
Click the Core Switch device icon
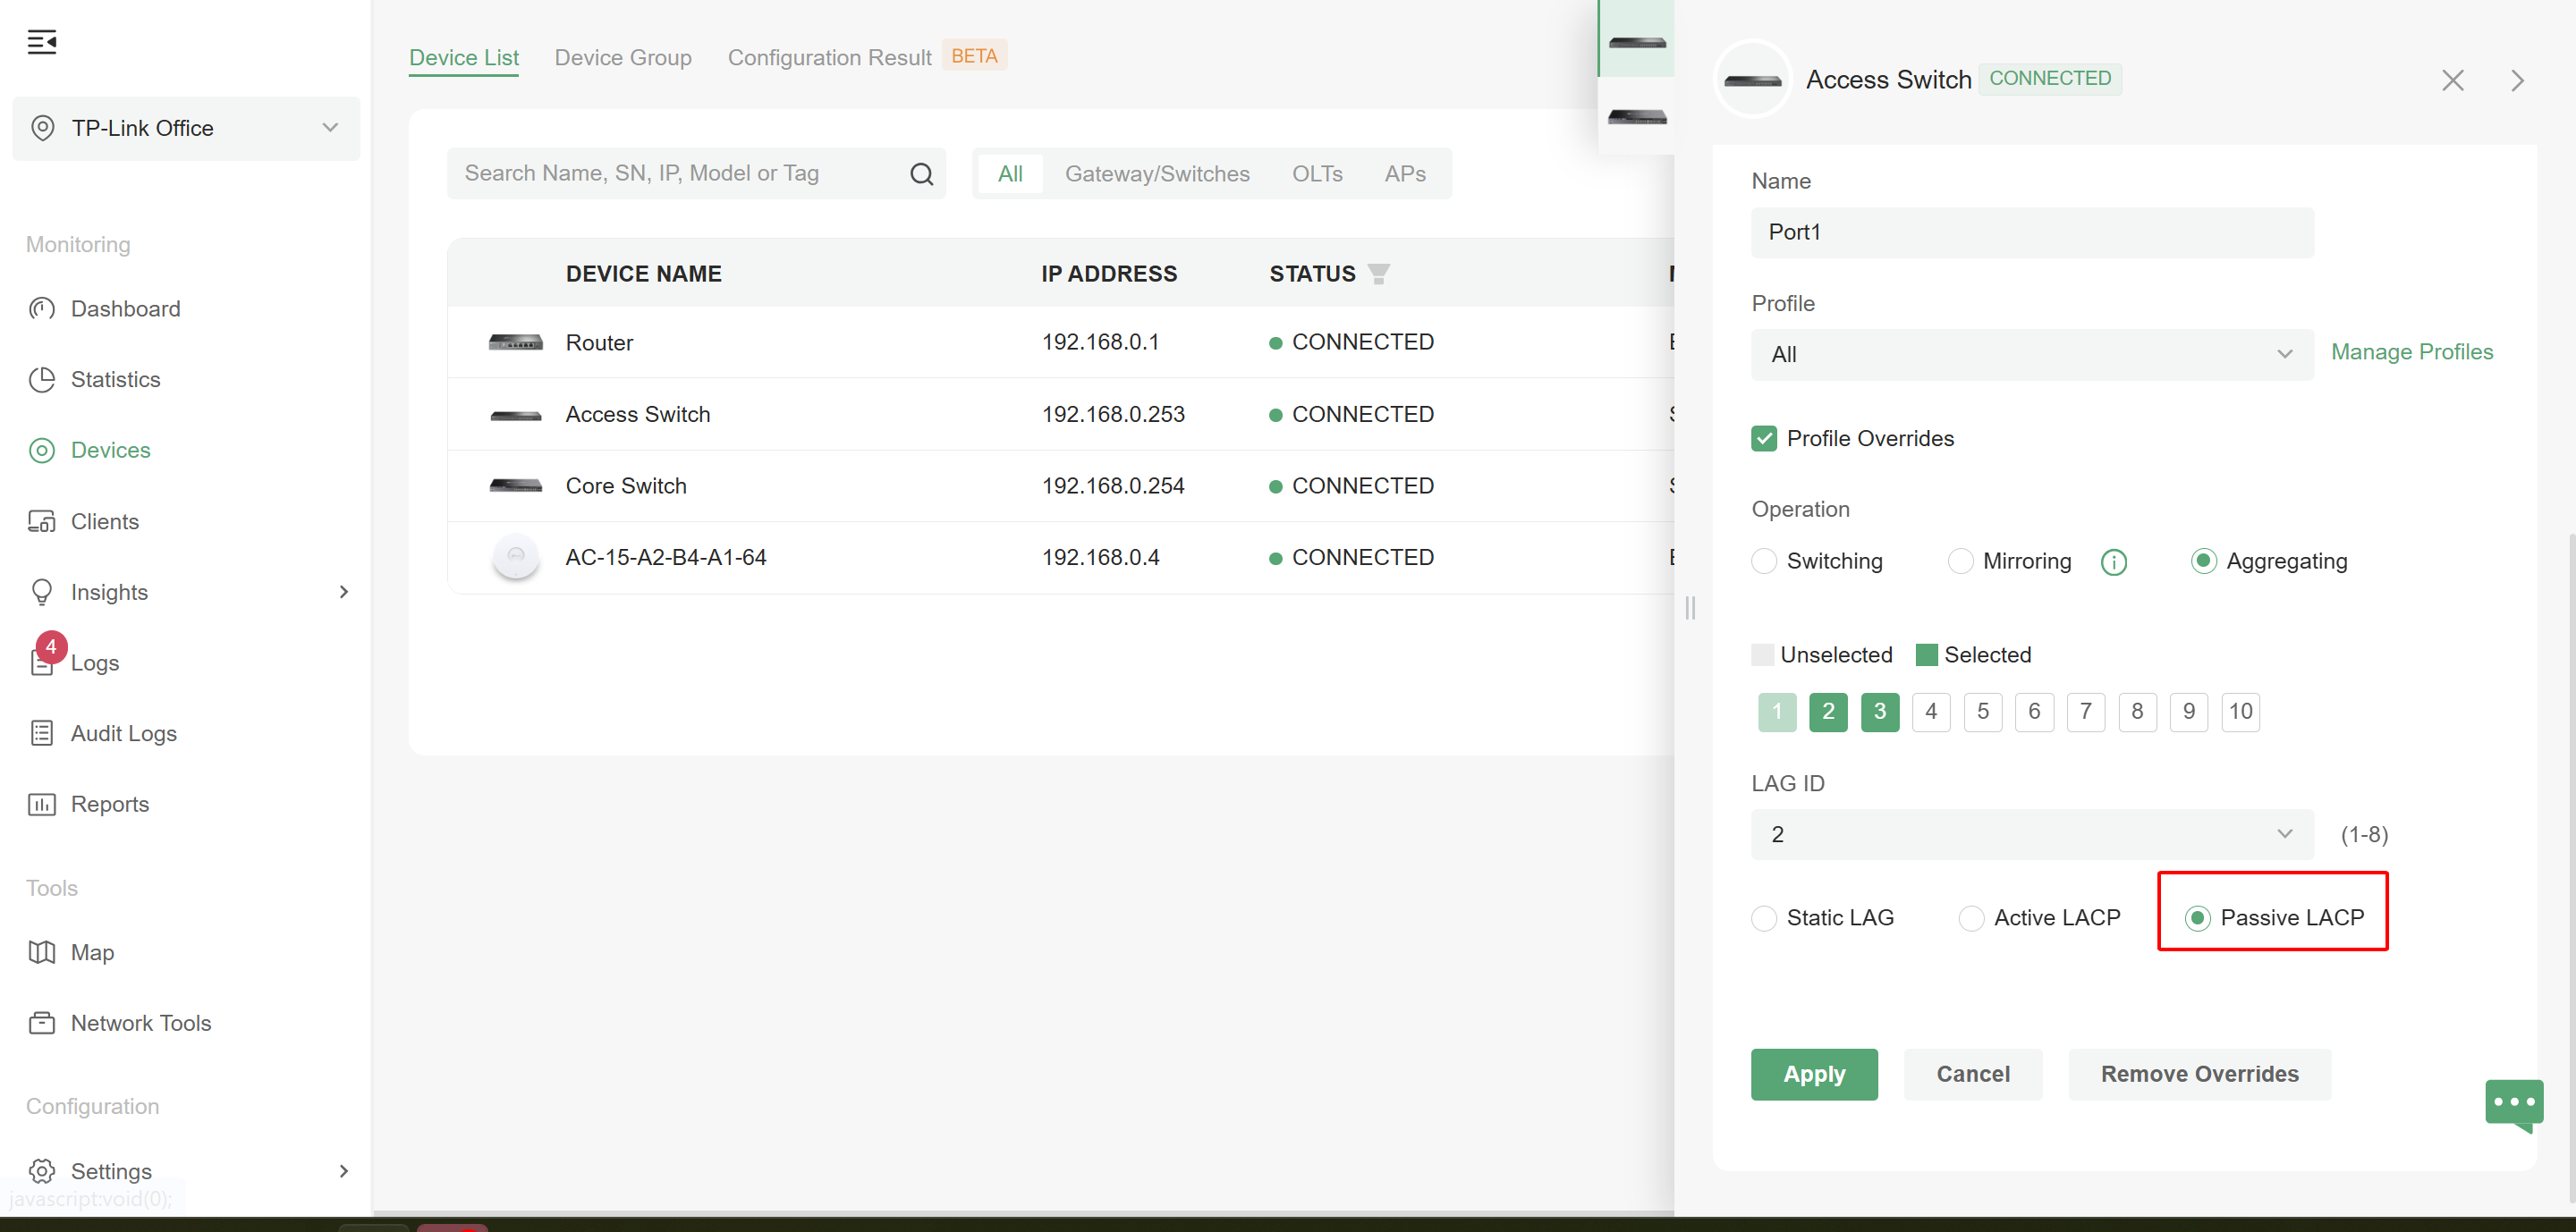(x=515, y=485)
